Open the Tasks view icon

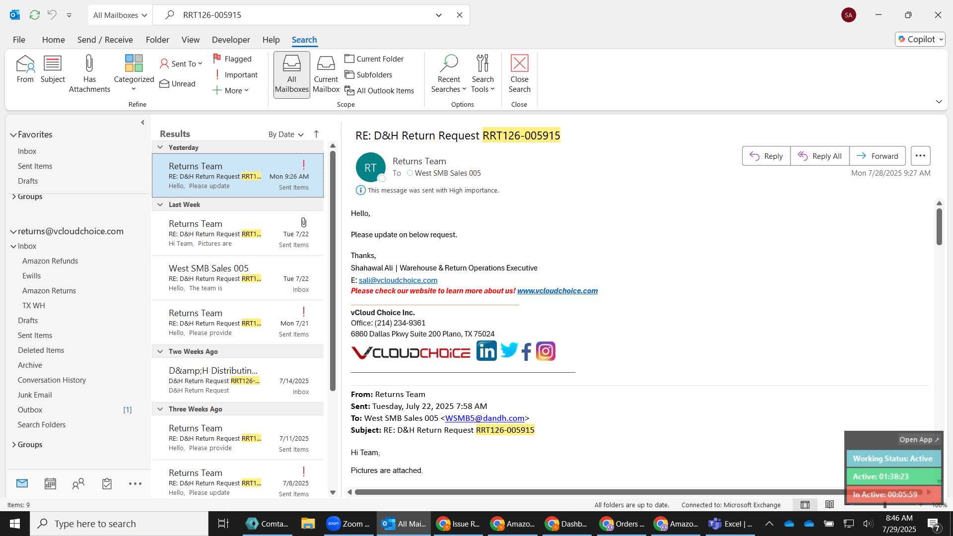107,483
